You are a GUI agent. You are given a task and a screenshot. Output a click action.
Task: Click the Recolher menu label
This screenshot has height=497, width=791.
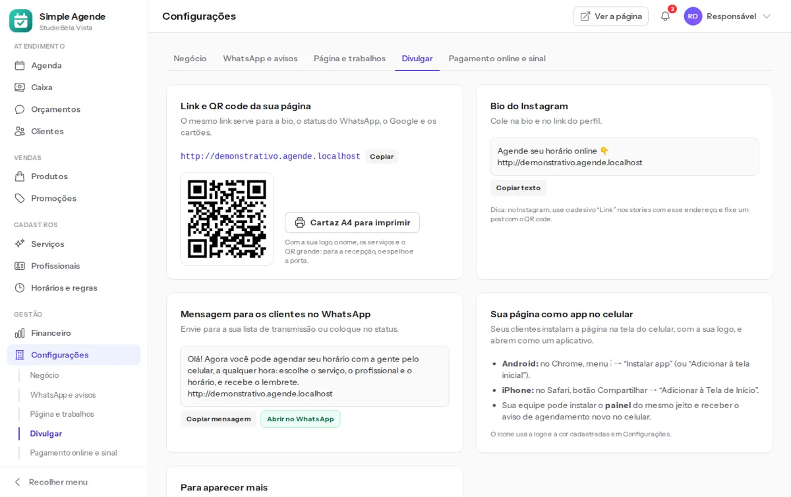click(58, 482)
